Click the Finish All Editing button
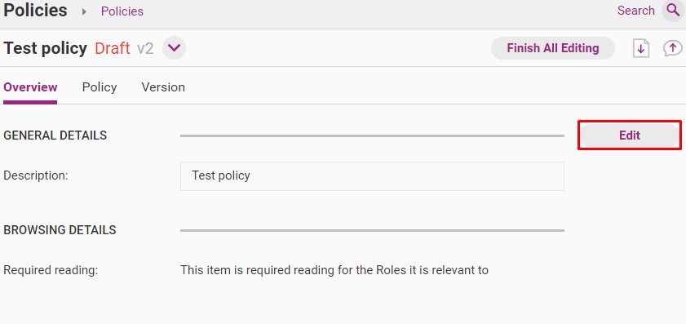This screenshot has height=324, width=686. click(x=553, y=48)
